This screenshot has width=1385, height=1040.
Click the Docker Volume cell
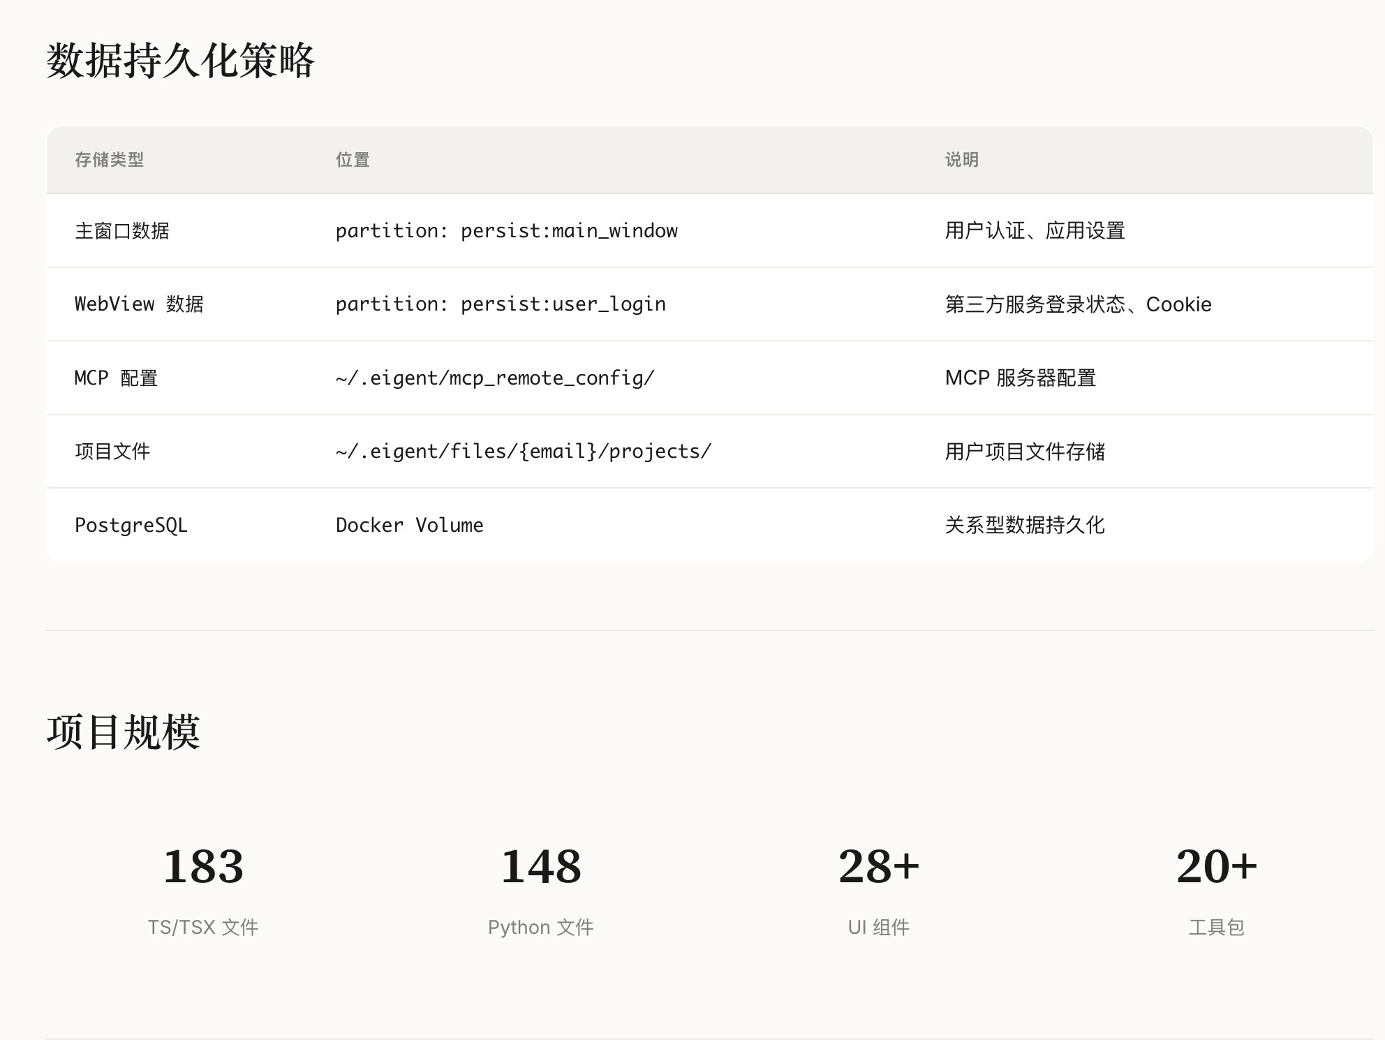(x=409, y=525)
